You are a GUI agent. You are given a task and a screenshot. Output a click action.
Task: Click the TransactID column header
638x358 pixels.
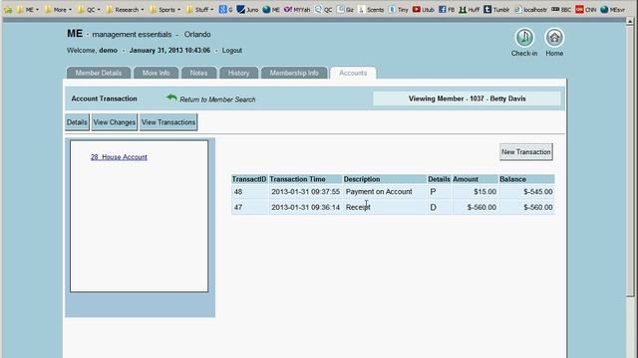[x=249, y=179]
